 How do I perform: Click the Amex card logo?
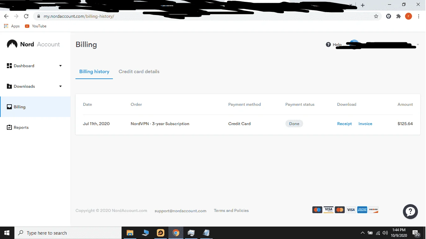tap(362, 210)
